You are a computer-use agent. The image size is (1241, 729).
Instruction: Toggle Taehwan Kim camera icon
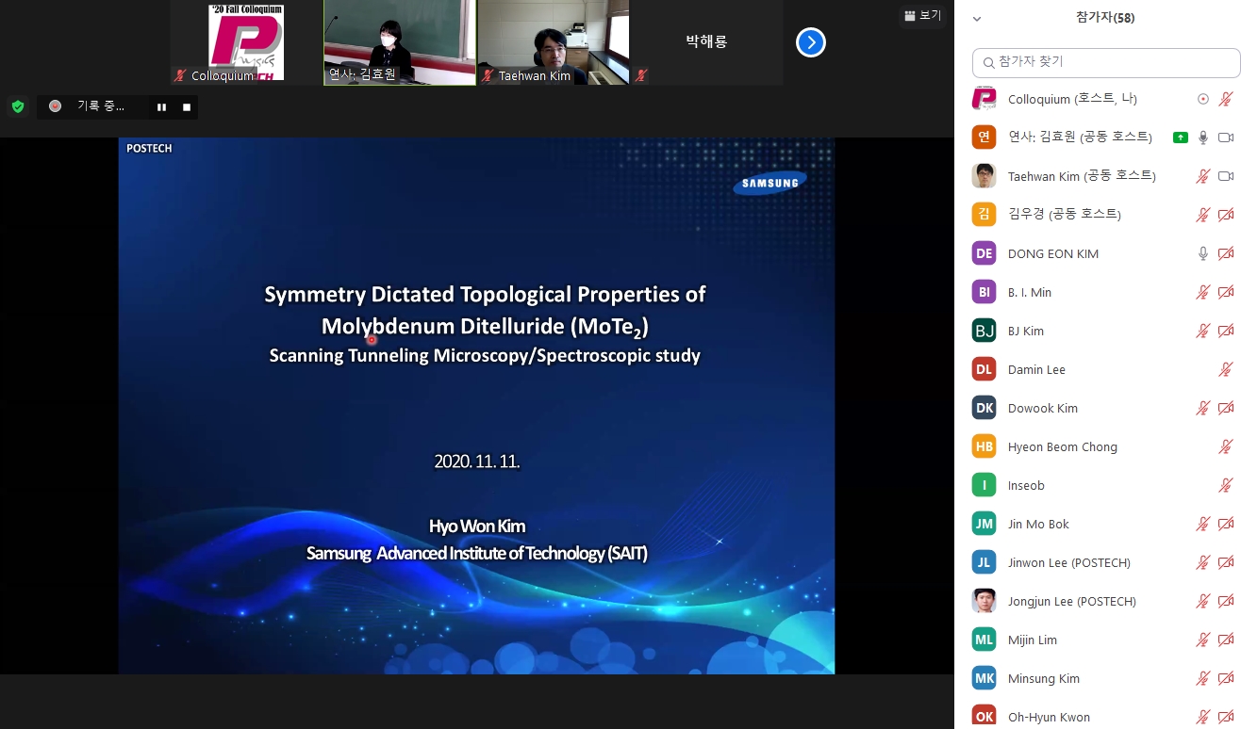[x=1226, y=176]
